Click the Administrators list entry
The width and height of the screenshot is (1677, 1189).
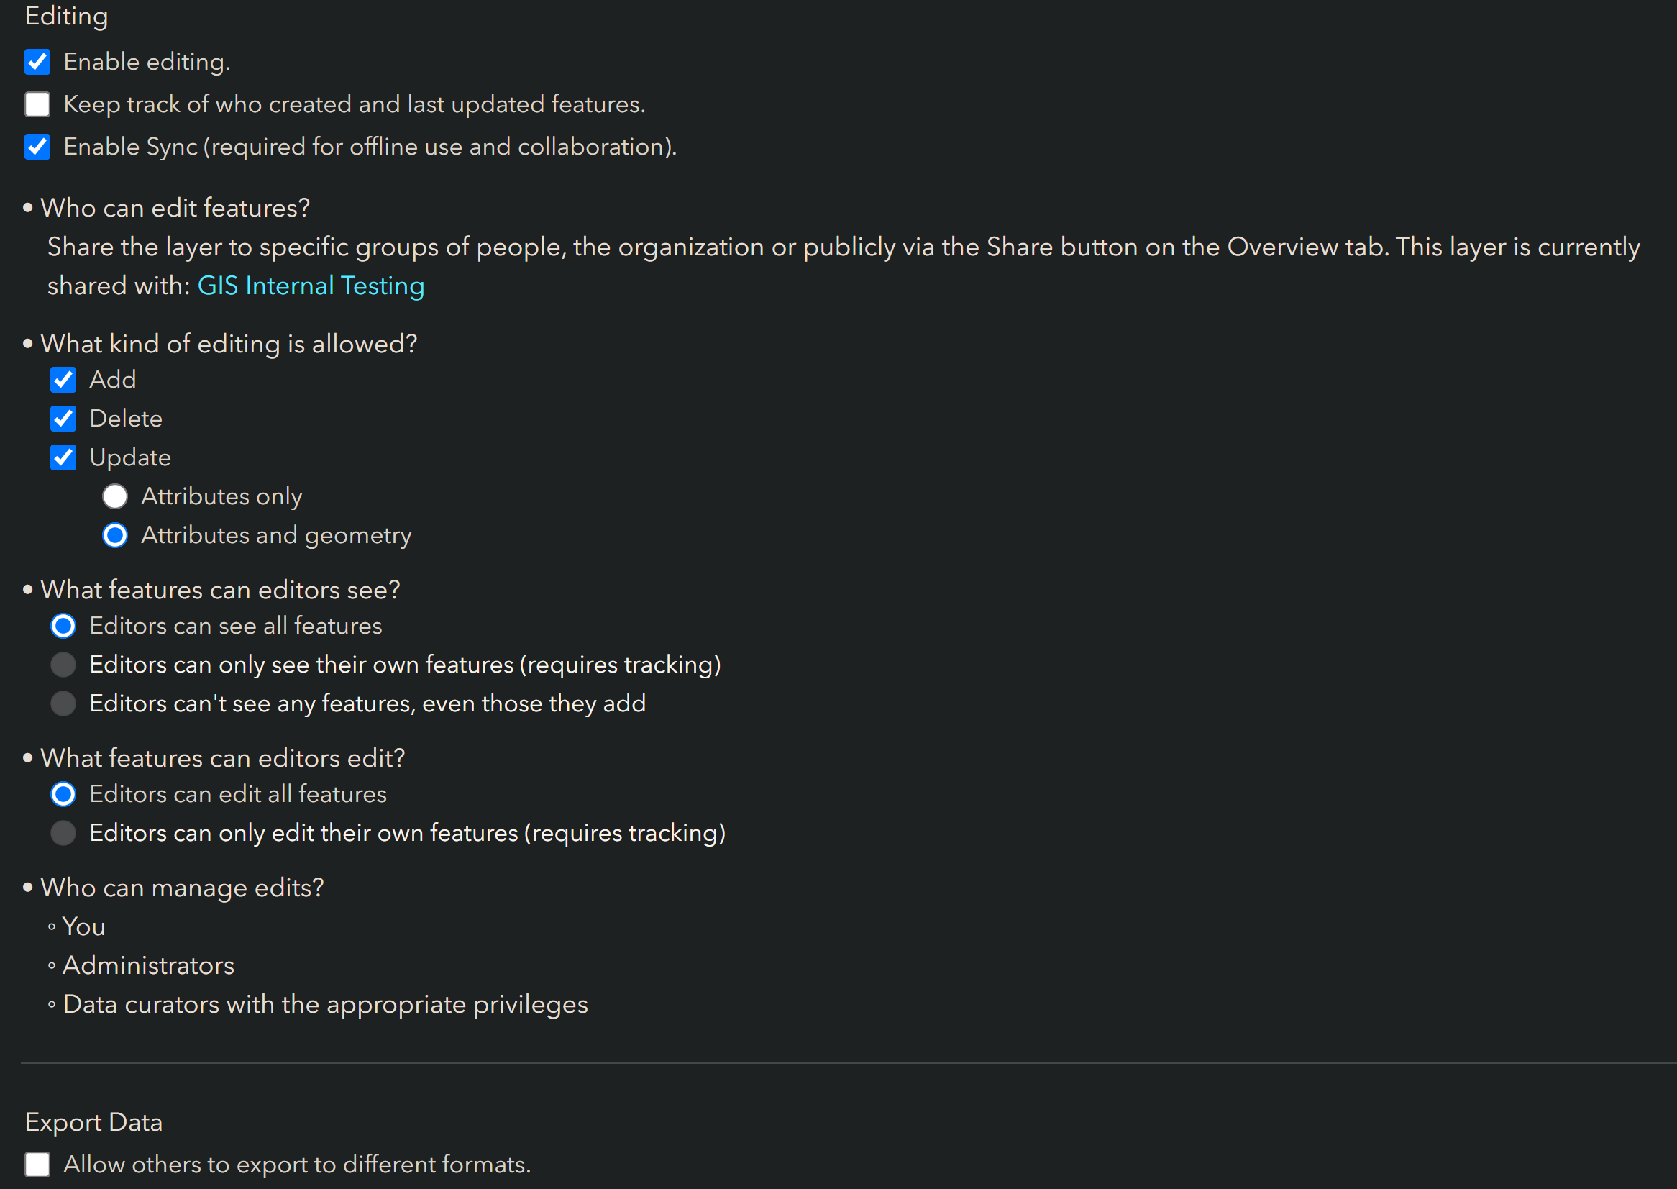click(149, 966)
